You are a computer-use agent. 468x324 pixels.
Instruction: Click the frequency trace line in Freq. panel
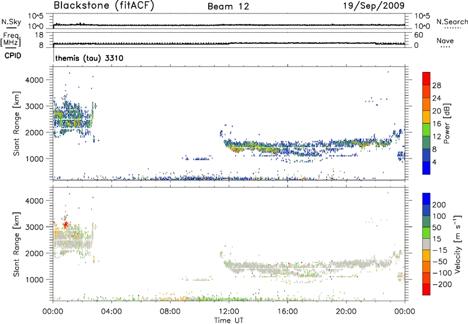229,43
